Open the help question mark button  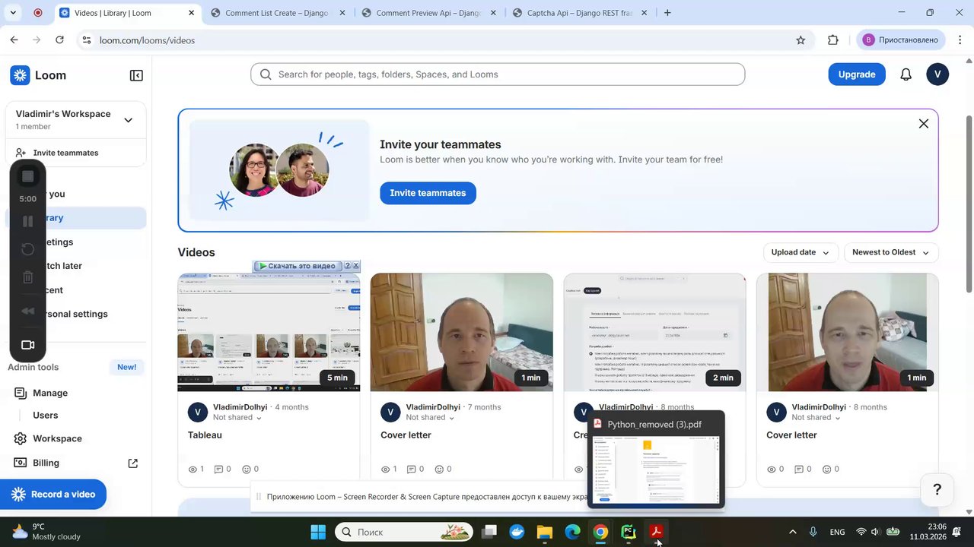tap(937, 490)
